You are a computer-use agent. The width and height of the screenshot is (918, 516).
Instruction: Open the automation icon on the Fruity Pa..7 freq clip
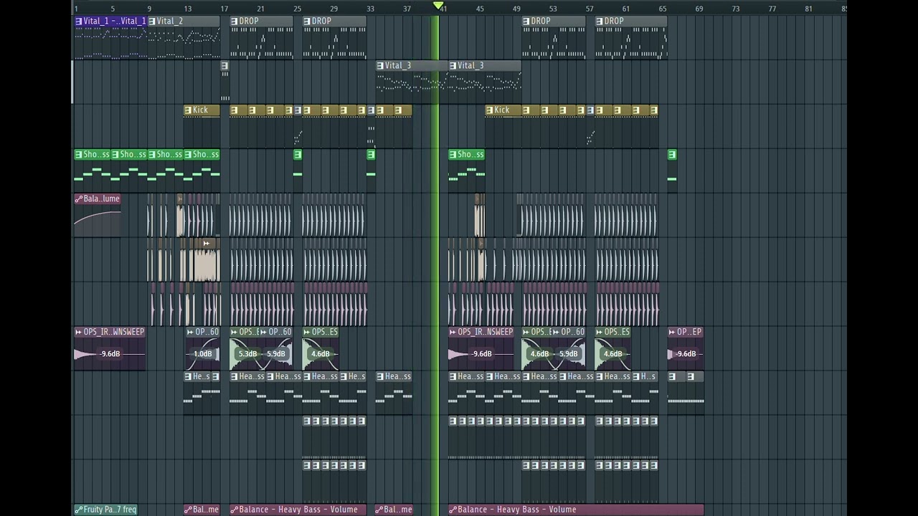79,510
